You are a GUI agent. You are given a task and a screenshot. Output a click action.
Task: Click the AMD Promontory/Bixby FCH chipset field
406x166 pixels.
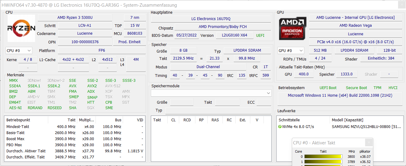223,27
